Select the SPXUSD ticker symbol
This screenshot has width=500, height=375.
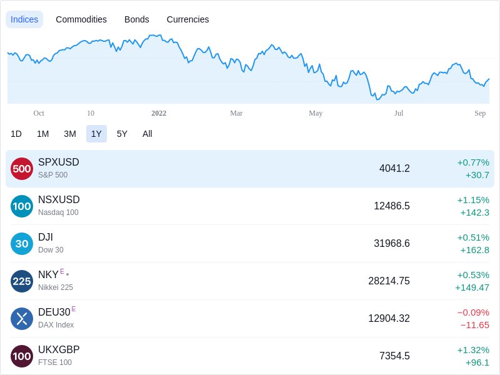[x=59, y=162]
